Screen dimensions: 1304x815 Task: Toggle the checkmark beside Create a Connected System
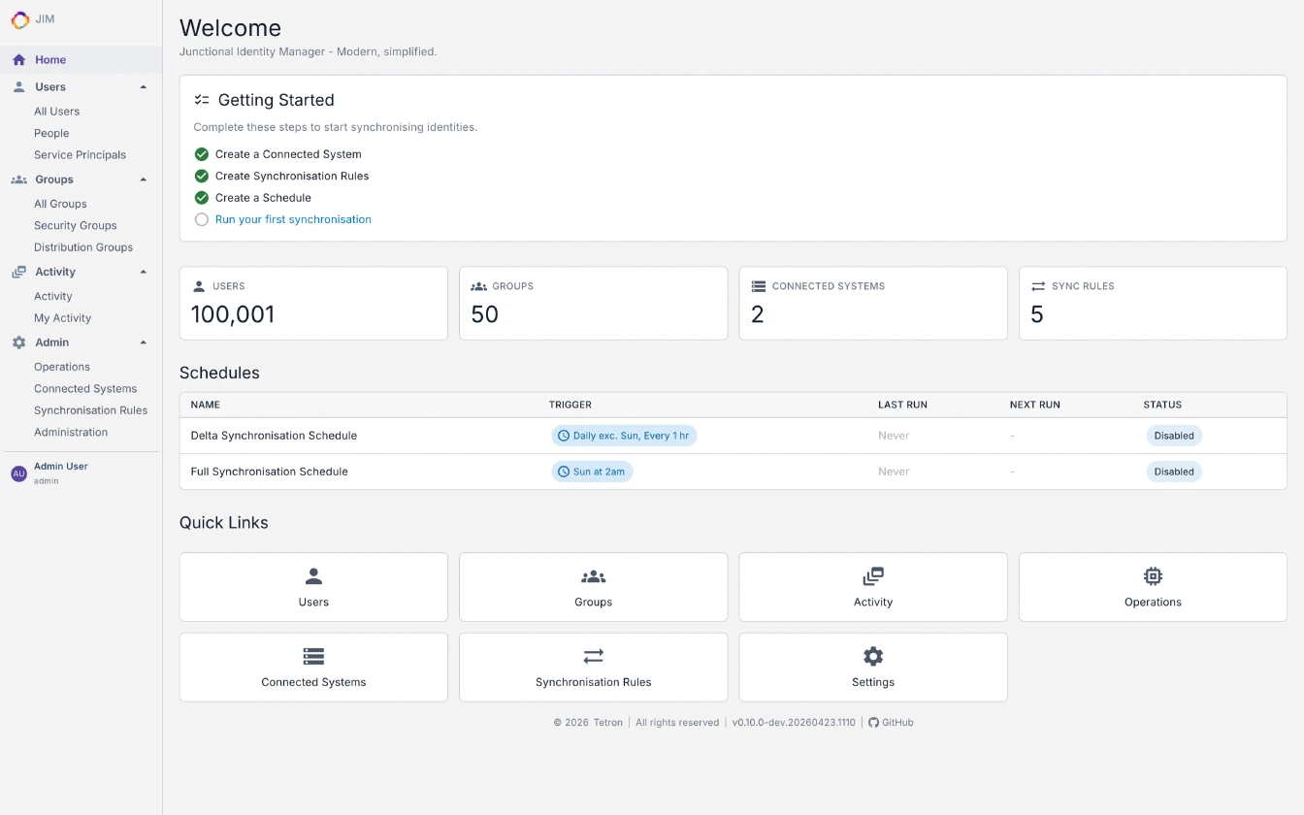(x=201, y=153)
